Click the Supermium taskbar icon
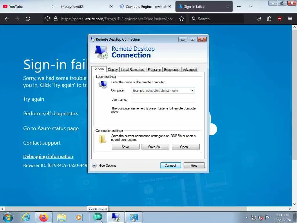Screen dimensions: 297x223 [x=97, y=217]
